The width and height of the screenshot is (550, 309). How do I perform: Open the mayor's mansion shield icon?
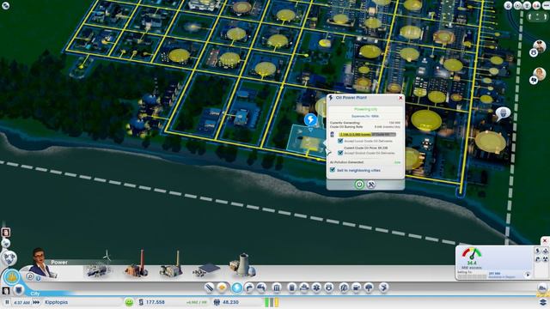click(x=18, y=290)
